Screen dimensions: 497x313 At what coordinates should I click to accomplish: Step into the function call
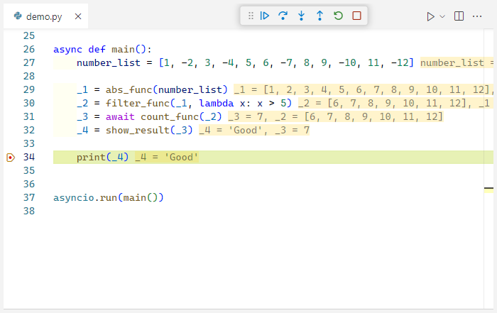coord(302,16)
